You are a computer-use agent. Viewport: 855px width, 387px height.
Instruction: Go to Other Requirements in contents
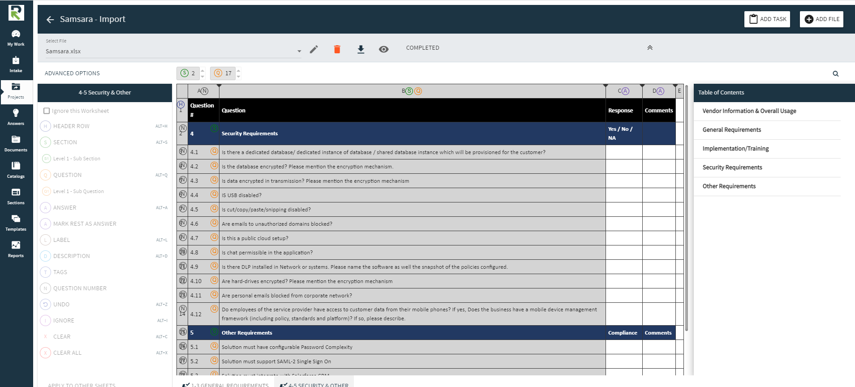coord(729,186)
